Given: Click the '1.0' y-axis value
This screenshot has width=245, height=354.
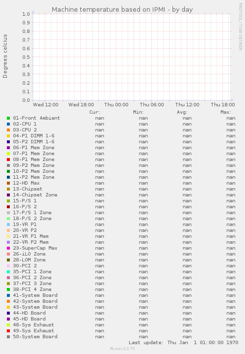Looking at the screenshot, I should pyautogui.click(x=26, y=14).
